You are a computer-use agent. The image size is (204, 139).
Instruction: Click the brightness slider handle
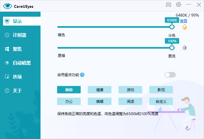coord(172,48)
